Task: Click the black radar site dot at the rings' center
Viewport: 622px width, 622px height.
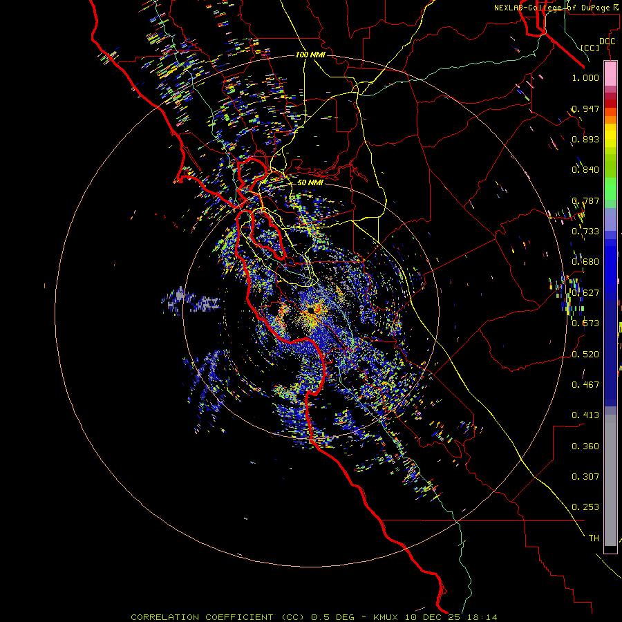Action: pos(312,310)
